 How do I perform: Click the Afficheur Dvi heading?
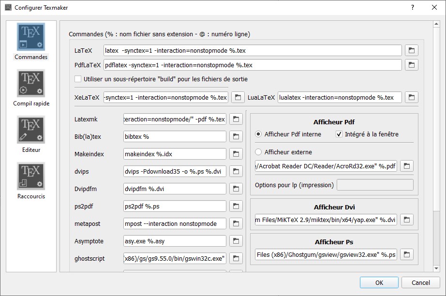(x=334, y=207)
